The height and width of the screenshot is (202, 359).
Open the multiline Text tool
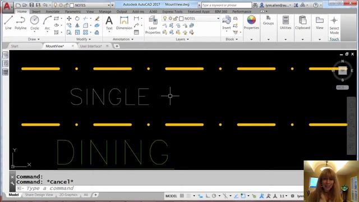coord(109,22)
